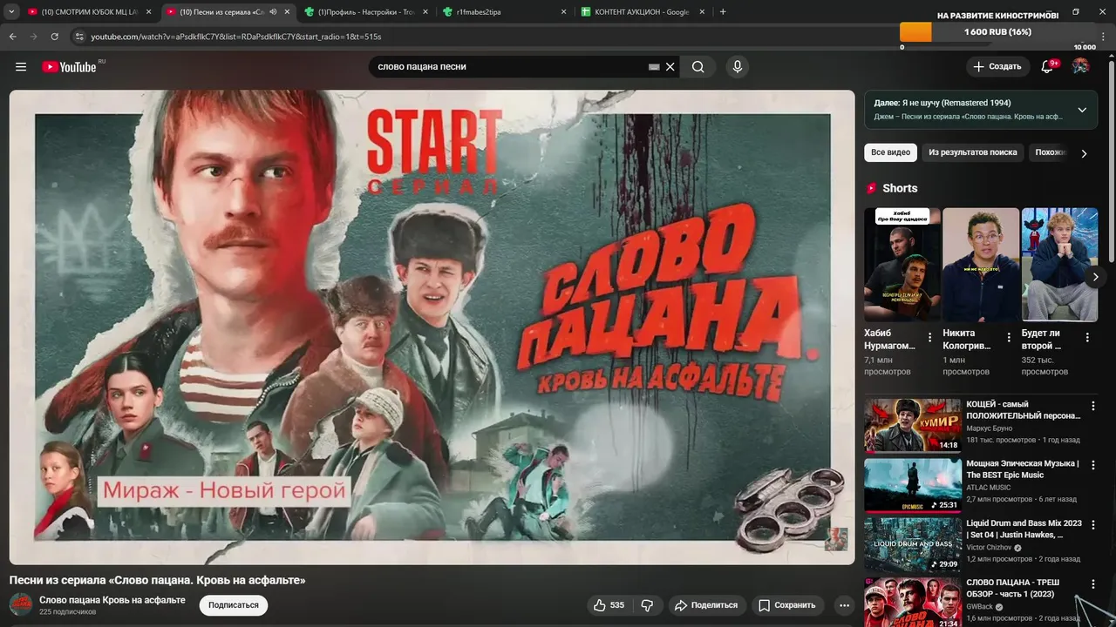Open the СЛОВО ПАЦАНА ТРЕШ ОБЗОР title
Image resolution: width=1116 pixels, height=627 pixels.
coord(1013,588)
